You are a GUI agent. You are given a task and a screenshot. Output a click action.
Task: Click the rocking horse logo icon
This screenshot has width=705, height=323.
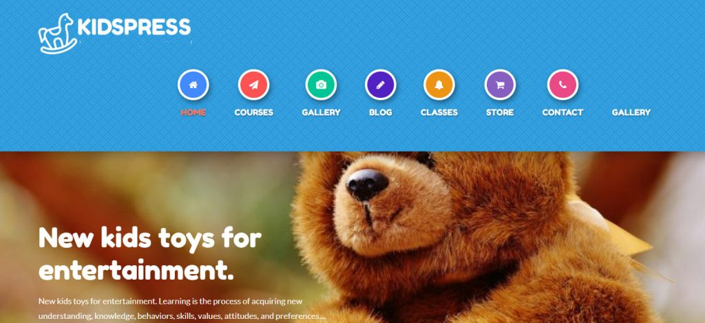pyautogui.click(x=57, y=34)
